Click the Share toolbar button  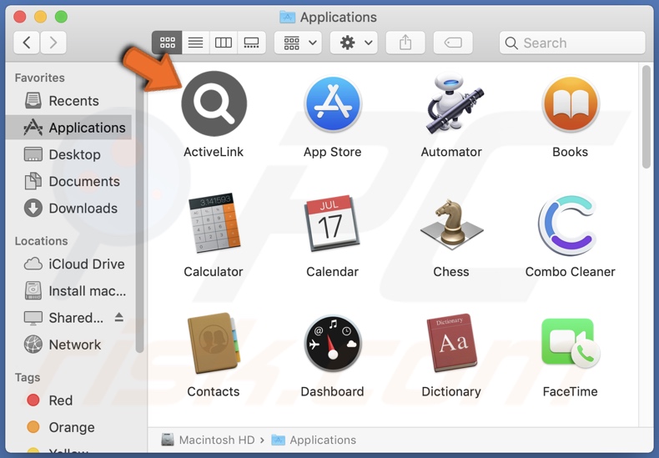coord(405,43)
